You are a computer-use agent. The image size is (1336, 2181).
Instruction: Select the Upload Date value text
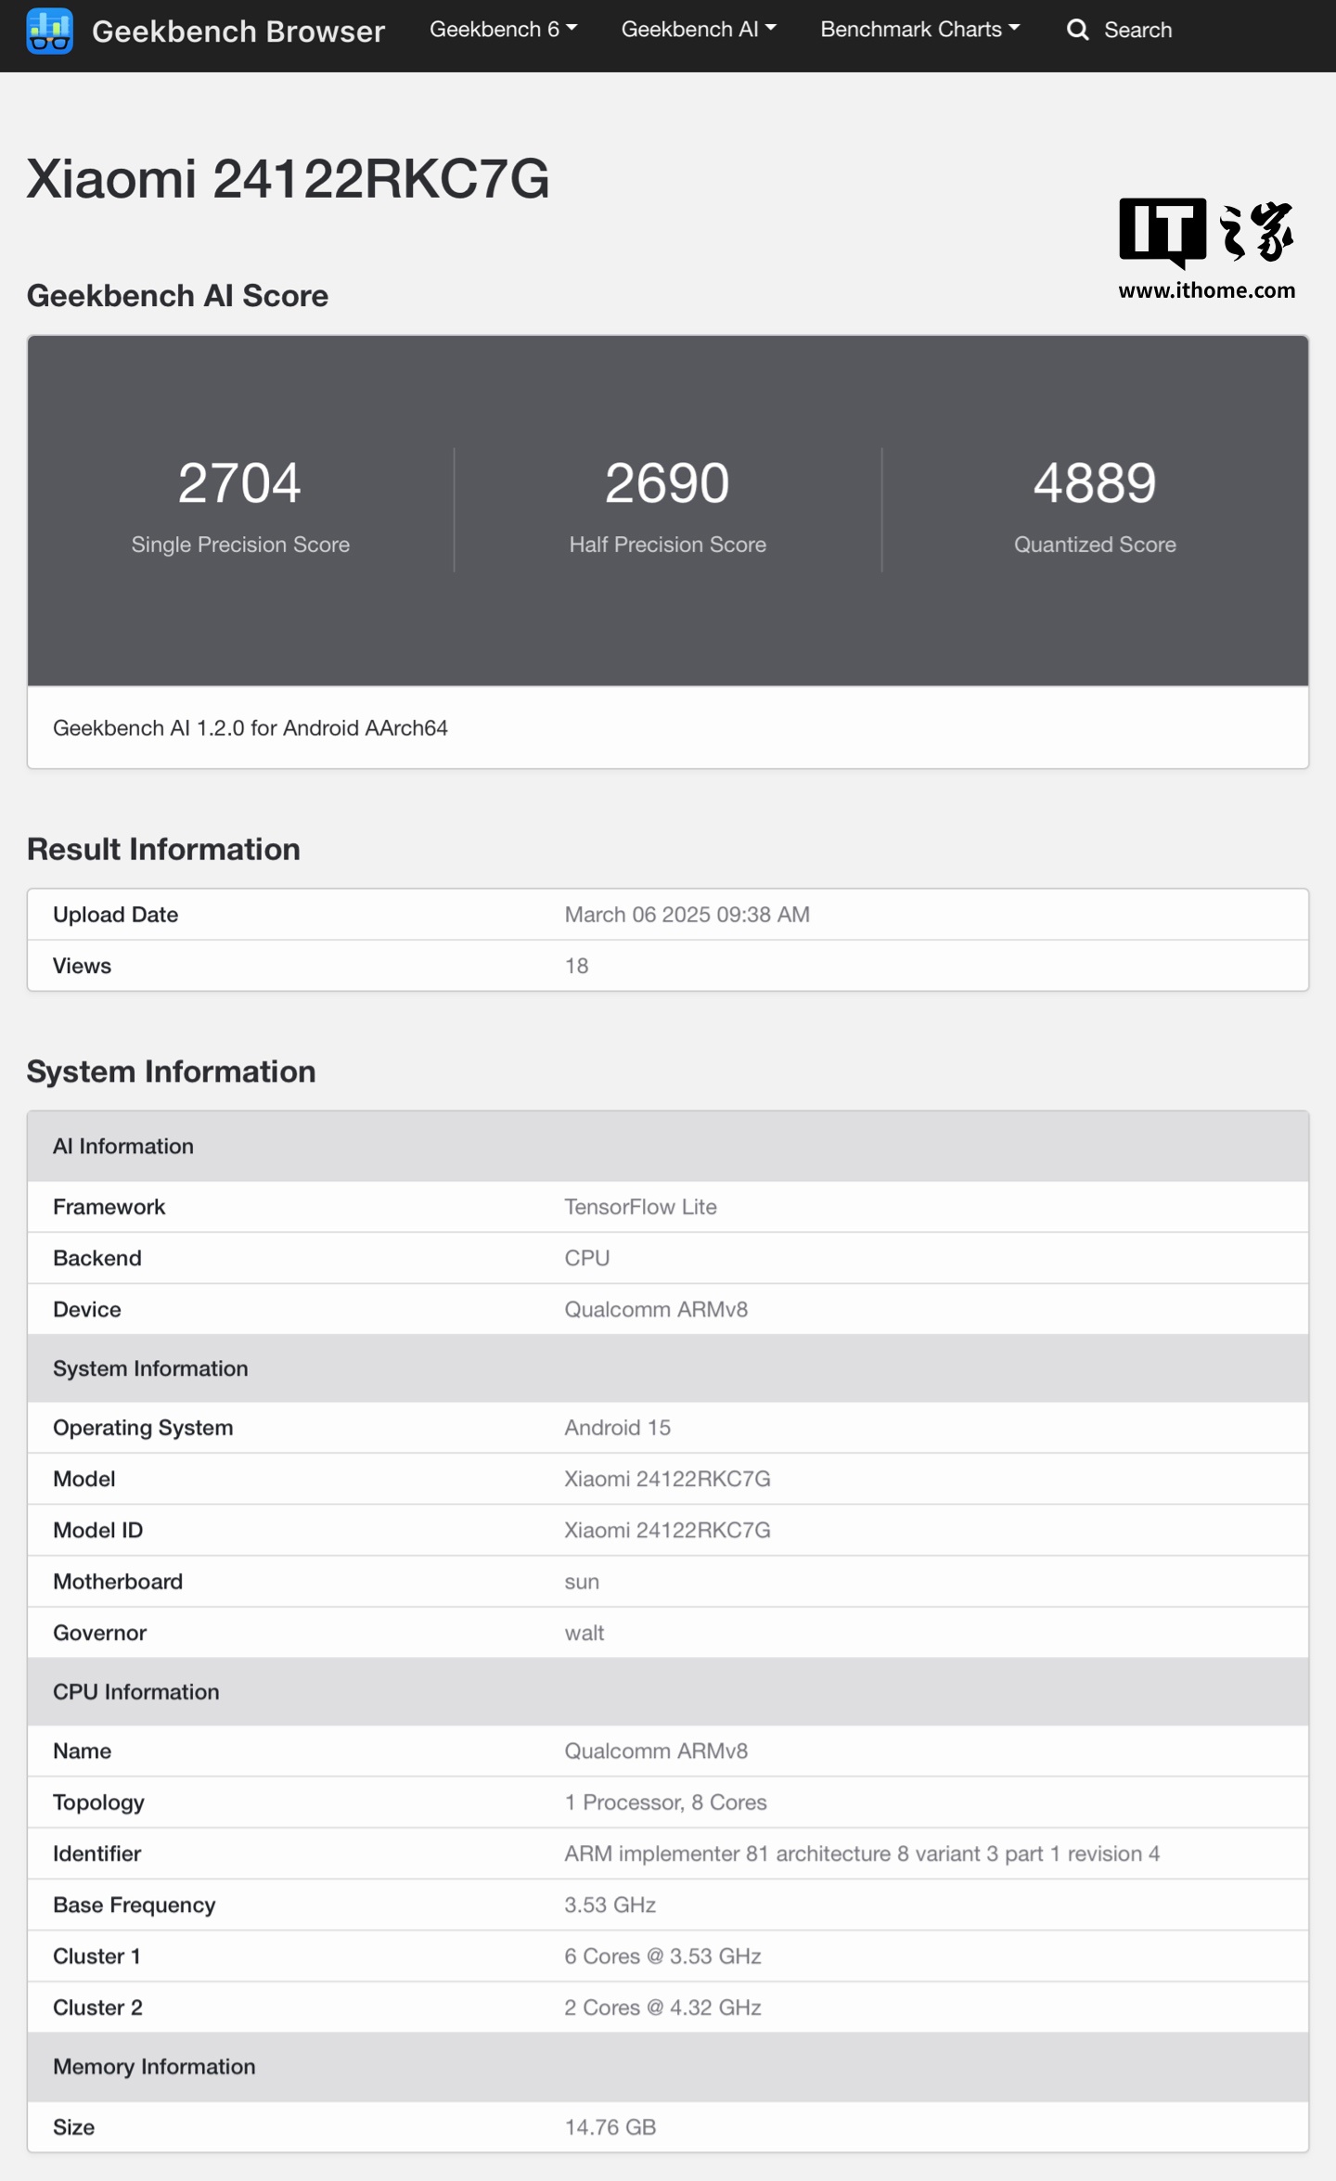coord(687,915)
